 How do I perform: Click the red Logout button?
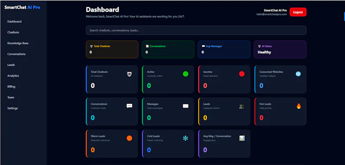(298, 12)
